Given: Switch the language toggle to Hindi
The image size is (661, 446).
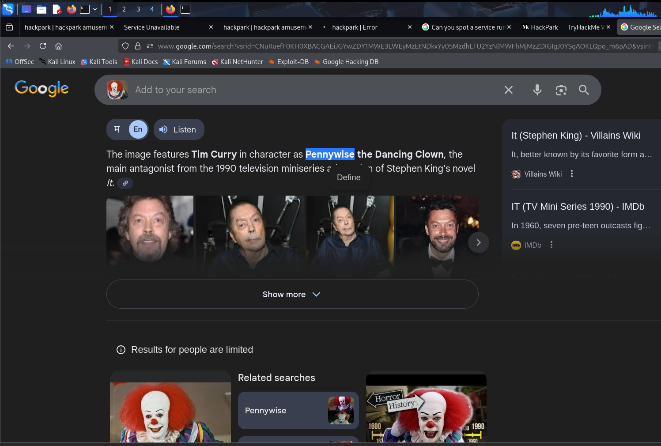Looking at the screenshot, I should 117,129.
